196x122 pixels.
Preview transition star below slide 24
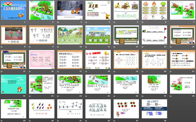tap(58, 96)
